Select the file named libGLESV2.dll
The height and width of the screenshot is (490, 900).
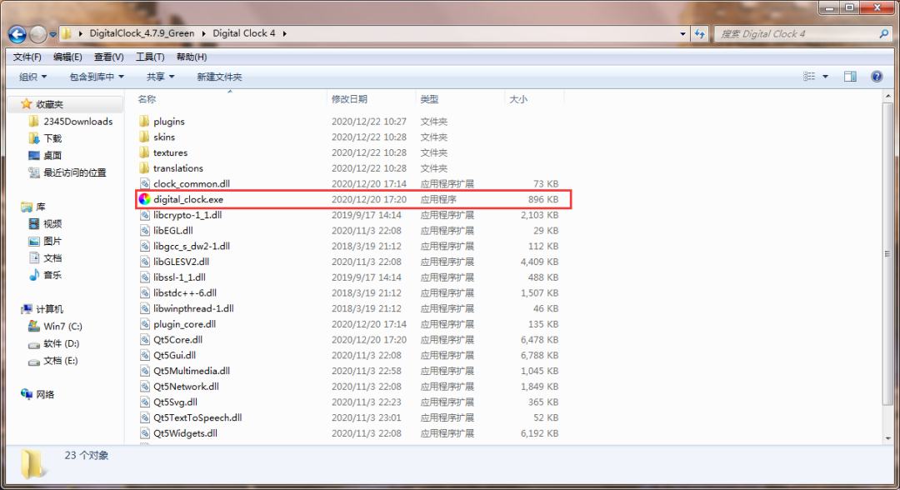click(x=181, y=261)
